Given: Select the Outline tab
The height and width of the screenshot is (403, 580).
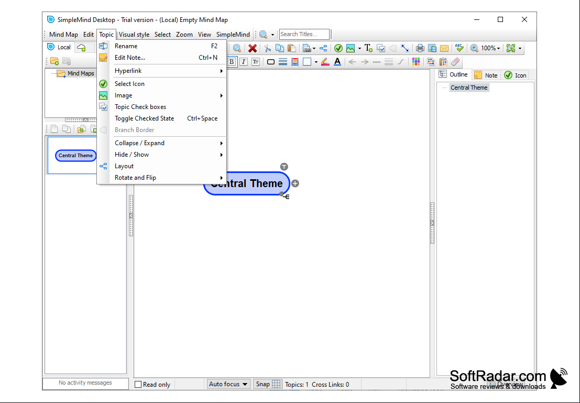Looking at the screenshot, I should pyautogui.click(x=454, y=74).
